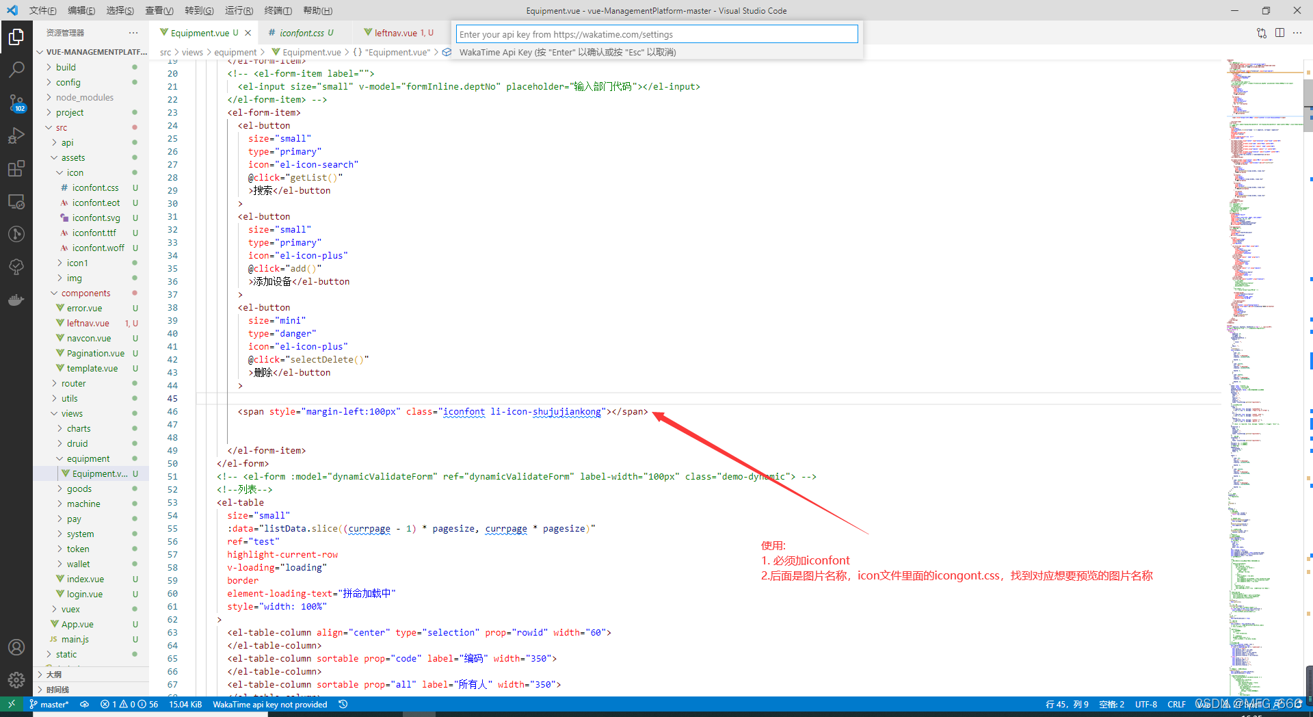Open the 编辑(E) menu
Image resolution: width=1313 pixels, height=717 pixels.
coord(81,10)
